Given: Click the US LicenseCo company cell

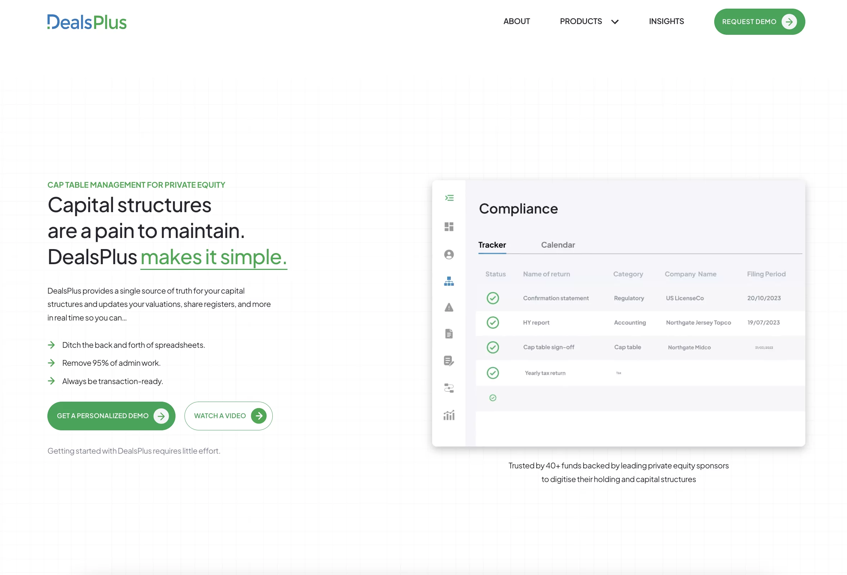Looking at the screenshot, I should coord(684,298).
